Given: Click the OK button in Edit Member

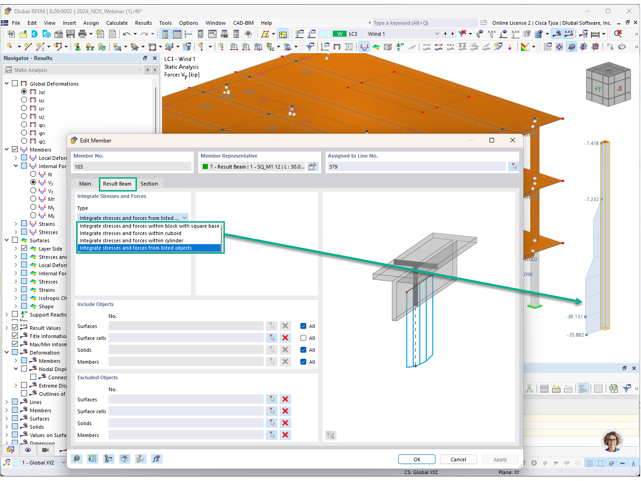Looking at the screenshot, I should (416, 459).
